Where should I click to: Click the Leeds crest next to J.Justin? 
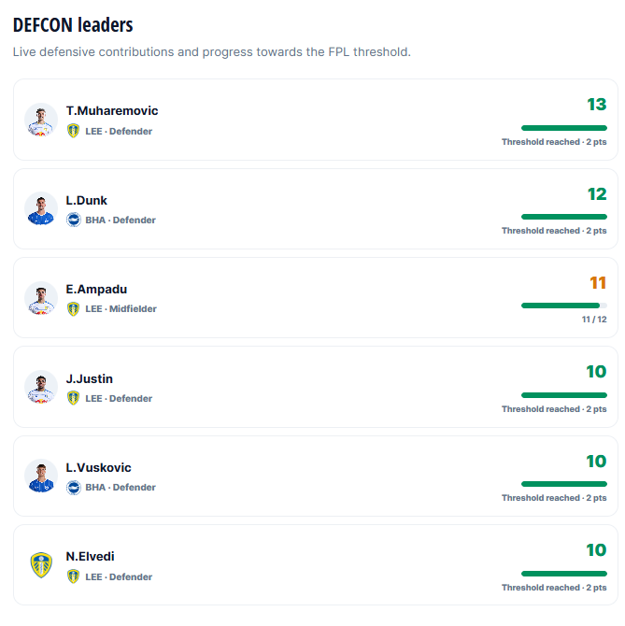tap(73, 398)
